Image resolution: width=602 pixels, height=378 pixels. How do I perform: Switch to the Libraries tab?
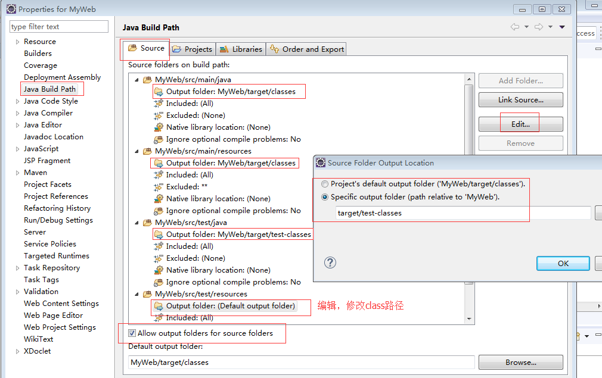click(x=240, y=49)
